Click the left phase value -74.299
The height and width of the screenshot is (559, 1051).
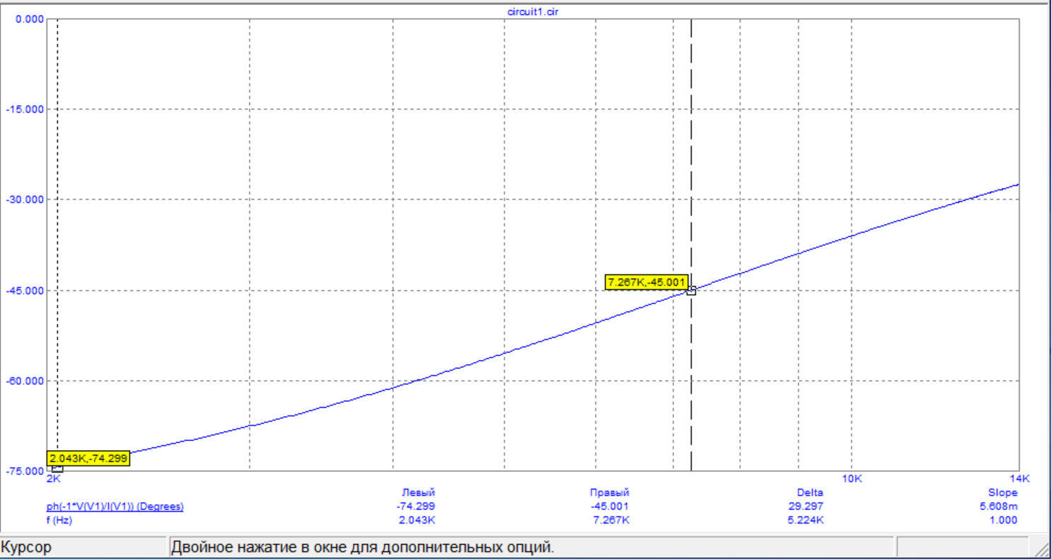416,506
